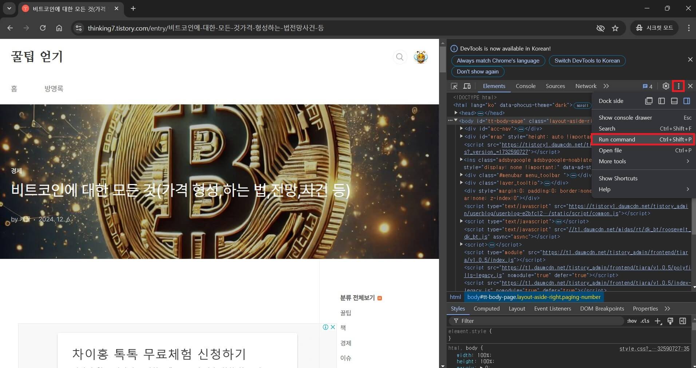Click Always match Chrome's language button

click(498, 61)
